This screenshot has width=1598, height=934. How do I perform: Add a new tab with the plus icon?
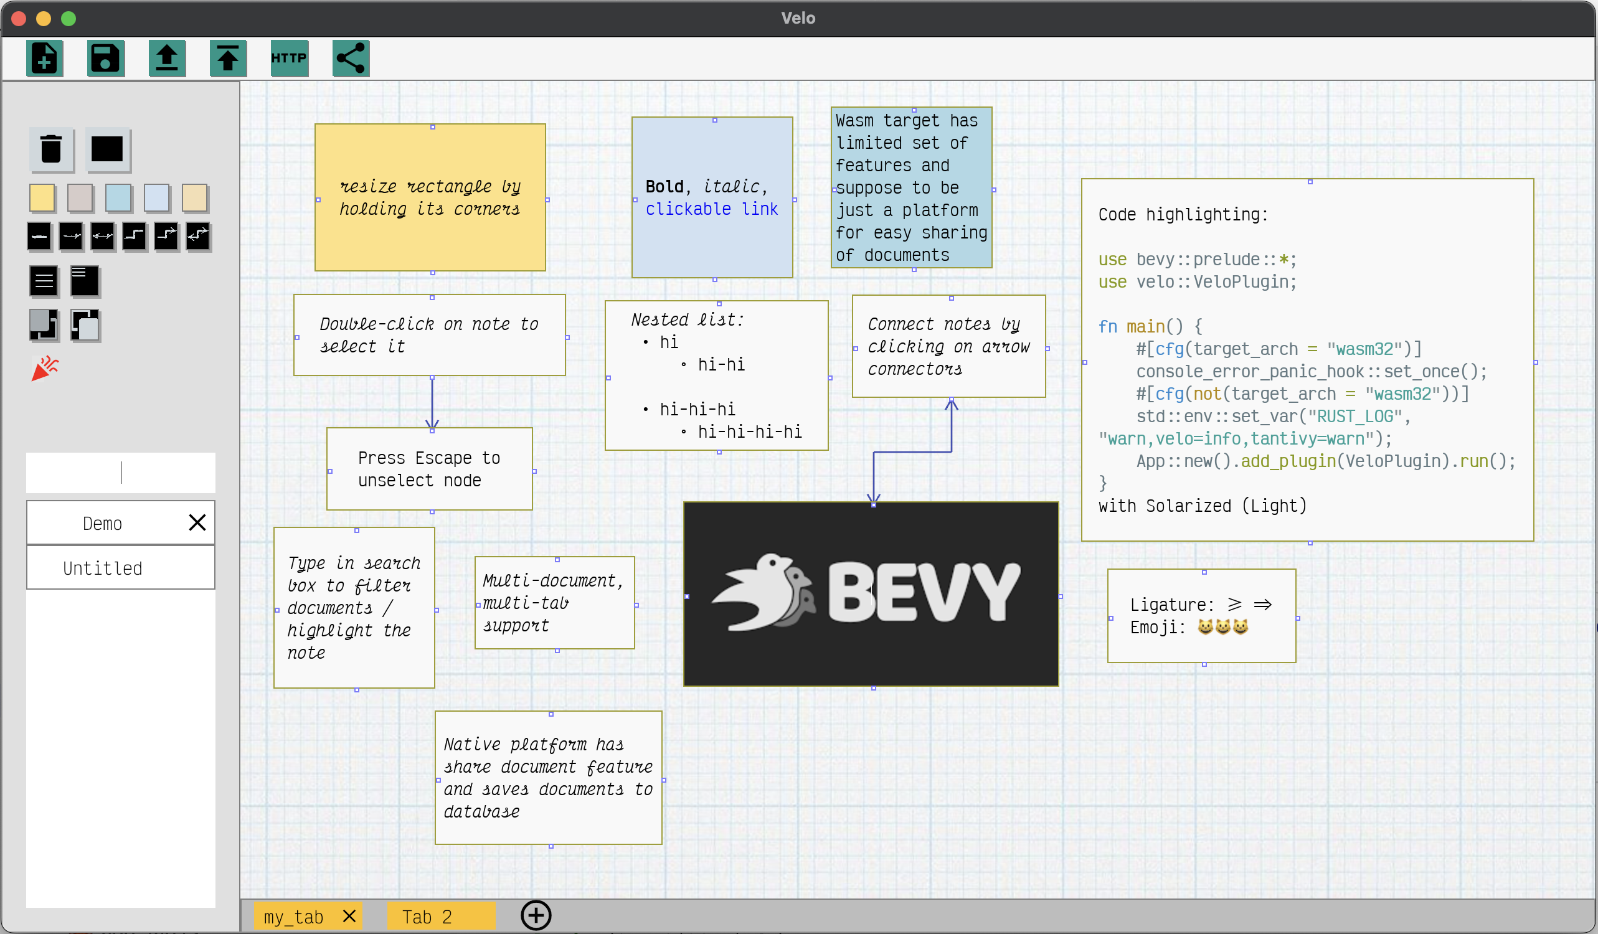coord(536,915)
